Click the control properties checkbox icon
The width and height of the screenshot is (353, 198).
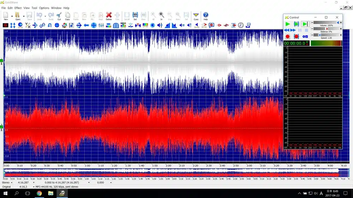click(x=305, y=36)
